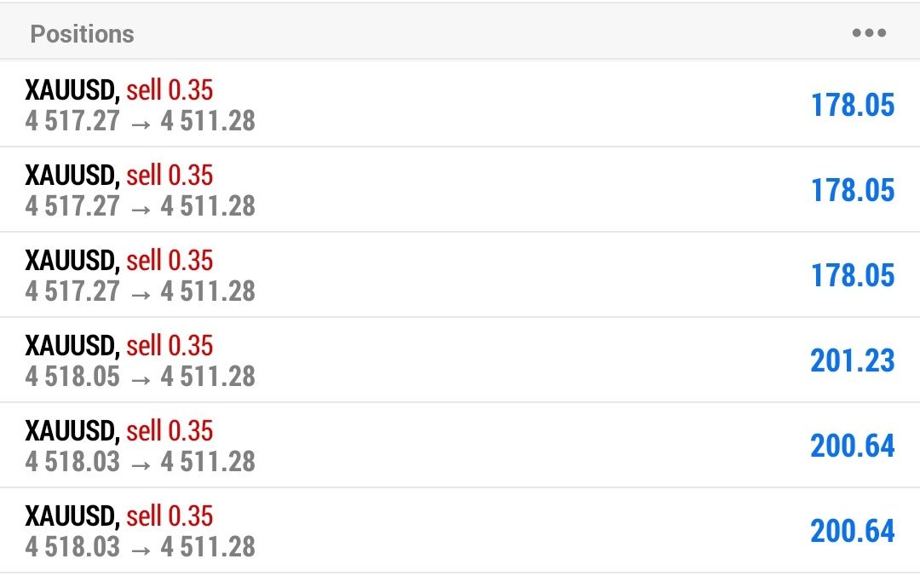Tap the second row's 4 517.27 price line
920x576 pixels.
tap(141, 206)
